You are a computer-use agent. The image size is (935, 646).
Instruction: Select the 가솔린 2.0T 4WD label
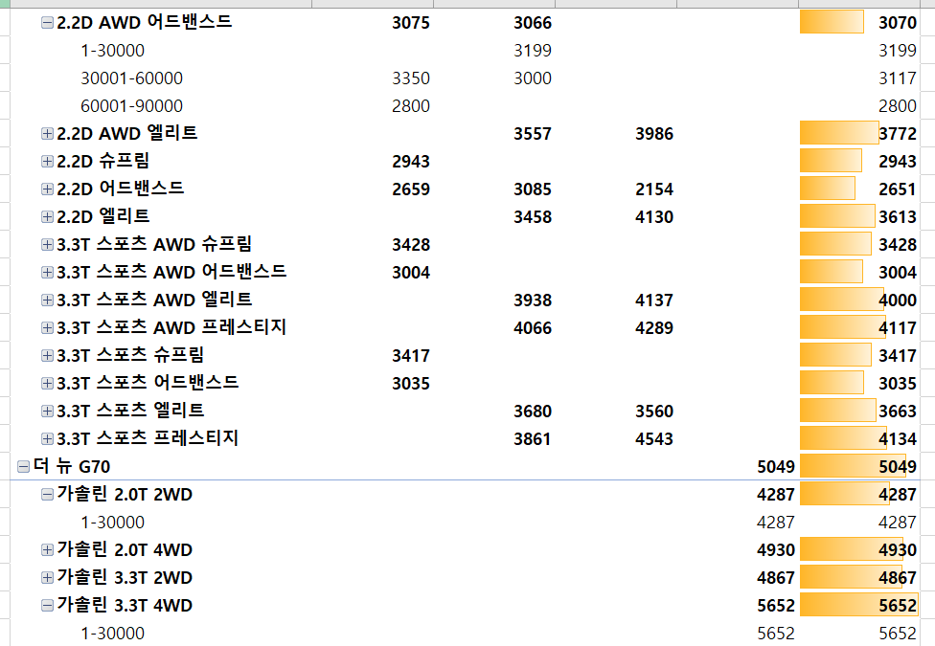[125, 550]
